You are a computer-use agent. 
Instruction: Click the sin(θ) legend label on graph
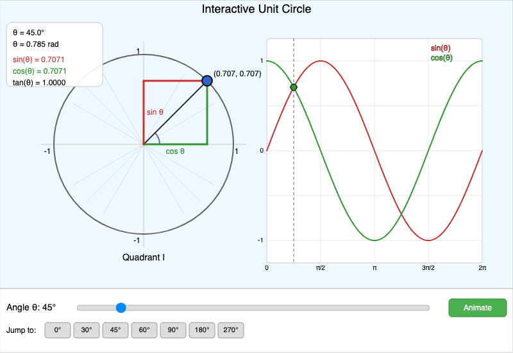click(441, 48)
